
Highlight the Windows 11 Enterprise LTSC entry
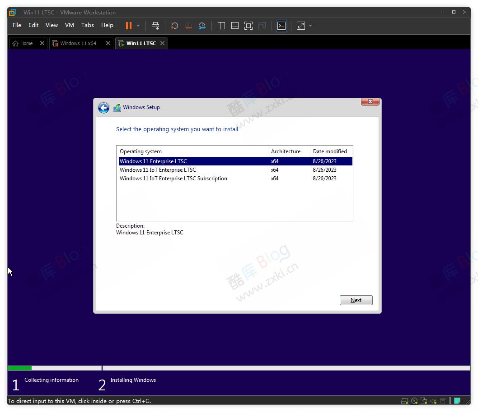pyautogui.click(x=153, y=161)
